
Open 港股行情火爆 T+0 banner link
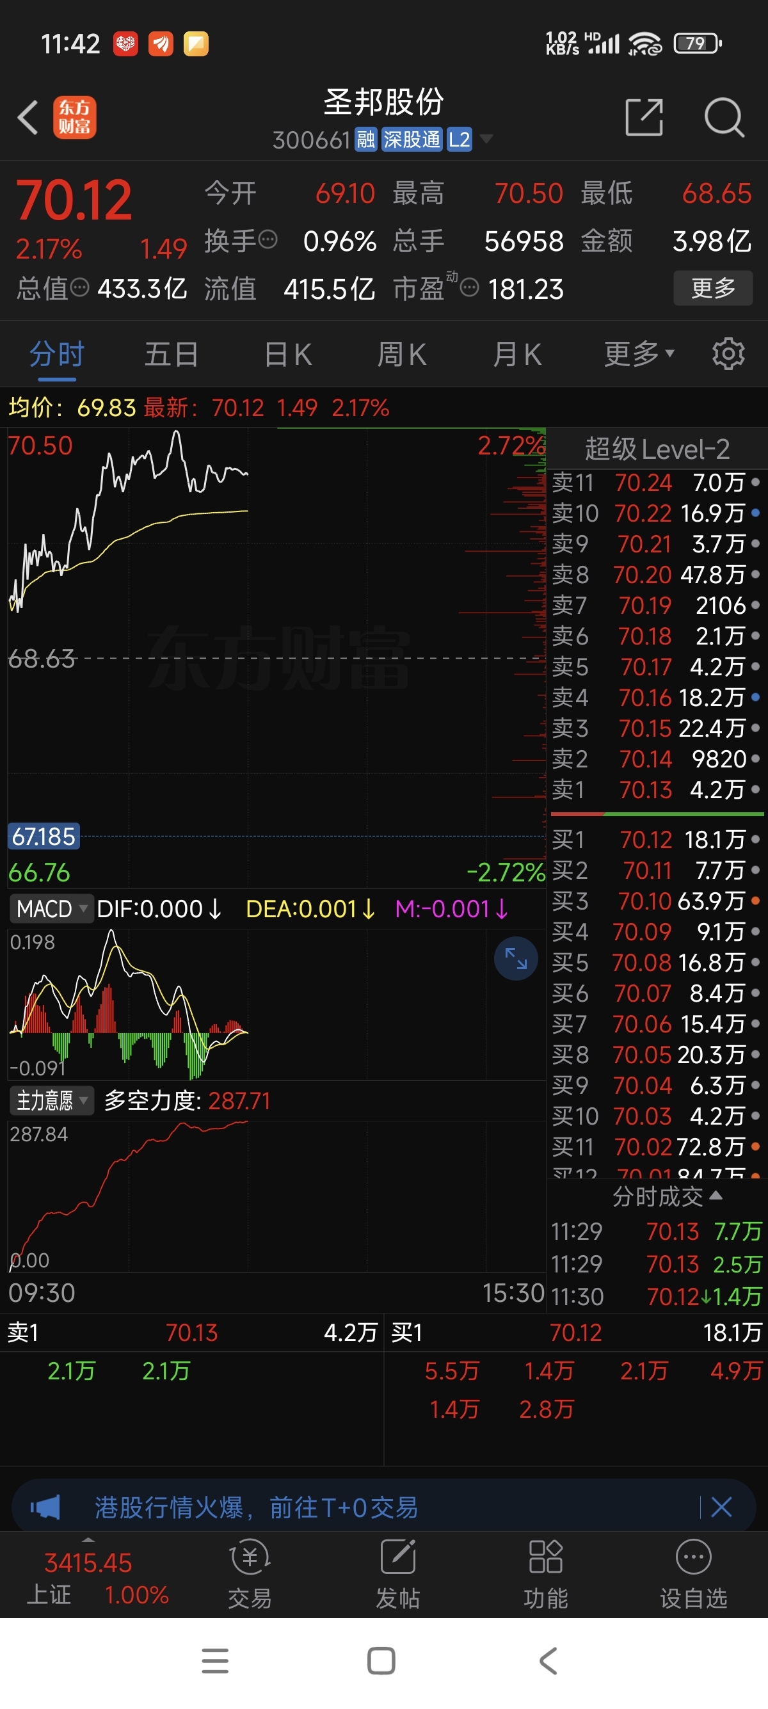(257, 1507)
